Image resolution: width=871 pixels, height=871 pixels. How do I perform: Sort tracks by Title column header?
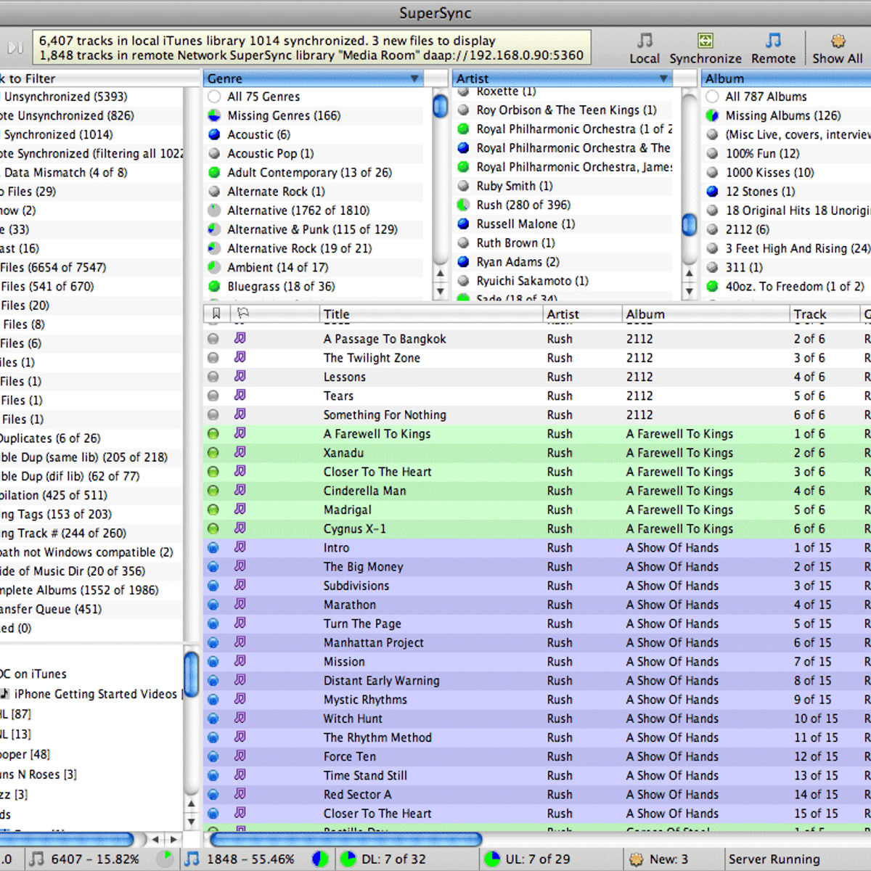point(431,314)
